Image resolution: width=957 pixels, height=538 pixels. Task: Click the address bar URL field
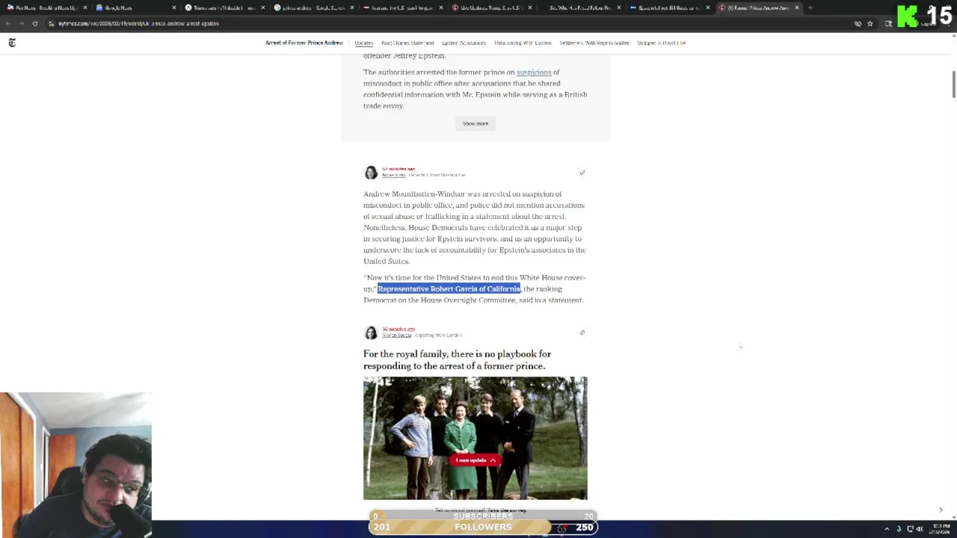[x=449, y=23]
